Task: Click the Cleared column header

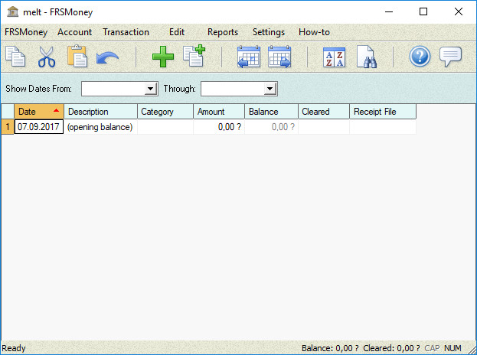Action: click(x=324, y=112)
